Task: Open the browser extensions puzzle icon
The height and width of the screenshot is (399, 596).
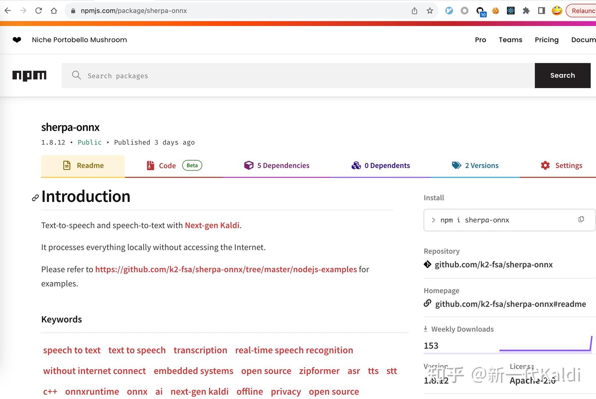Action: pyautogui.click(x=526, y=11)
